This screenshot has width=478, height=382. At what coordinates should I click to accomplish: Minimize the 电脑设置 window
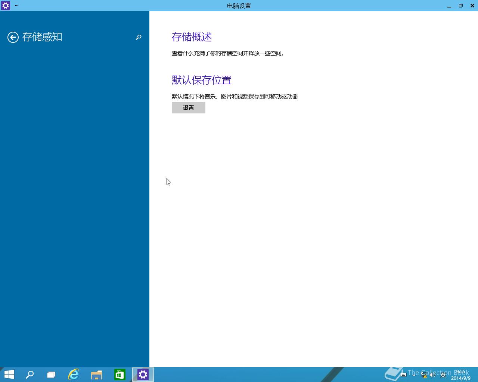pyautogui.click(x=449, y=6)
